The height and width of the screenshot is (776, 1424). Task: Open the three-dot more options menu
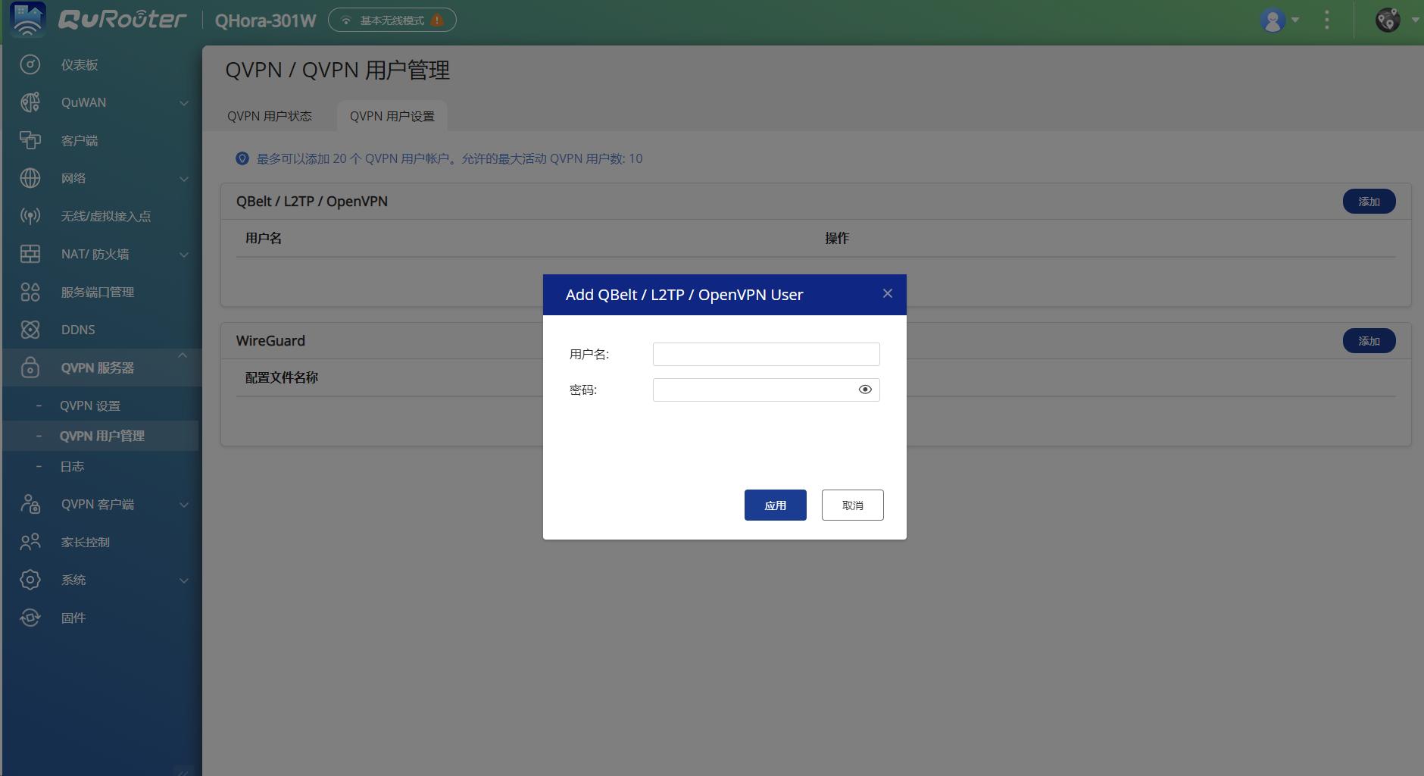[x=1326, y=20]
